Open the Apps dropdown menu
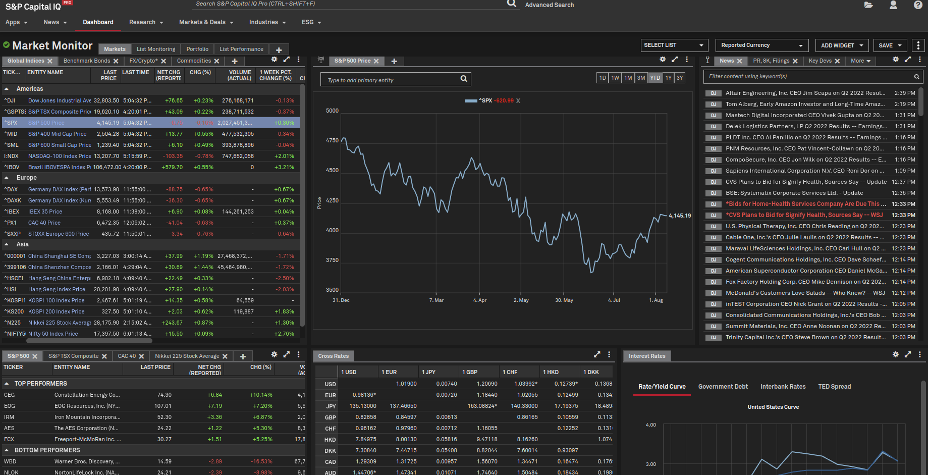The width and height of the screenshot is (928, 475). [16, 22]
